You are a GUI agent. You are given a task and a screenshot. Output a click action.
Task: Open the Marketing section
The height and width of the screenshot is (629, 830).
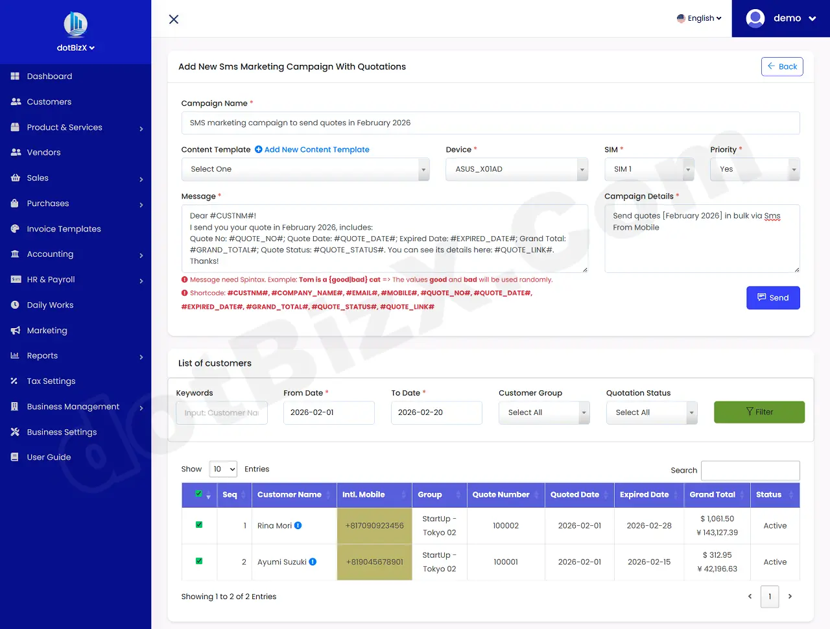pos(47,330)
